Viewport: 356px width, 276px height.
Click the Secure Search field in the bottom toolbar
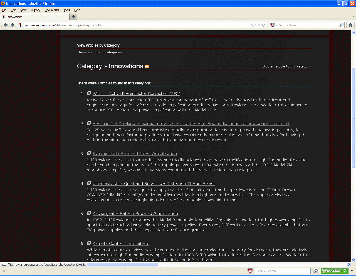[283, 271]
